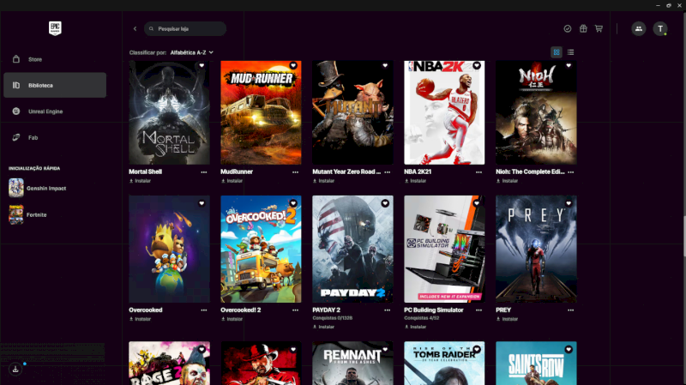686x385 pixels.
Task: Open the Alfabética A-Z sort dropdown
Action: 191,52
